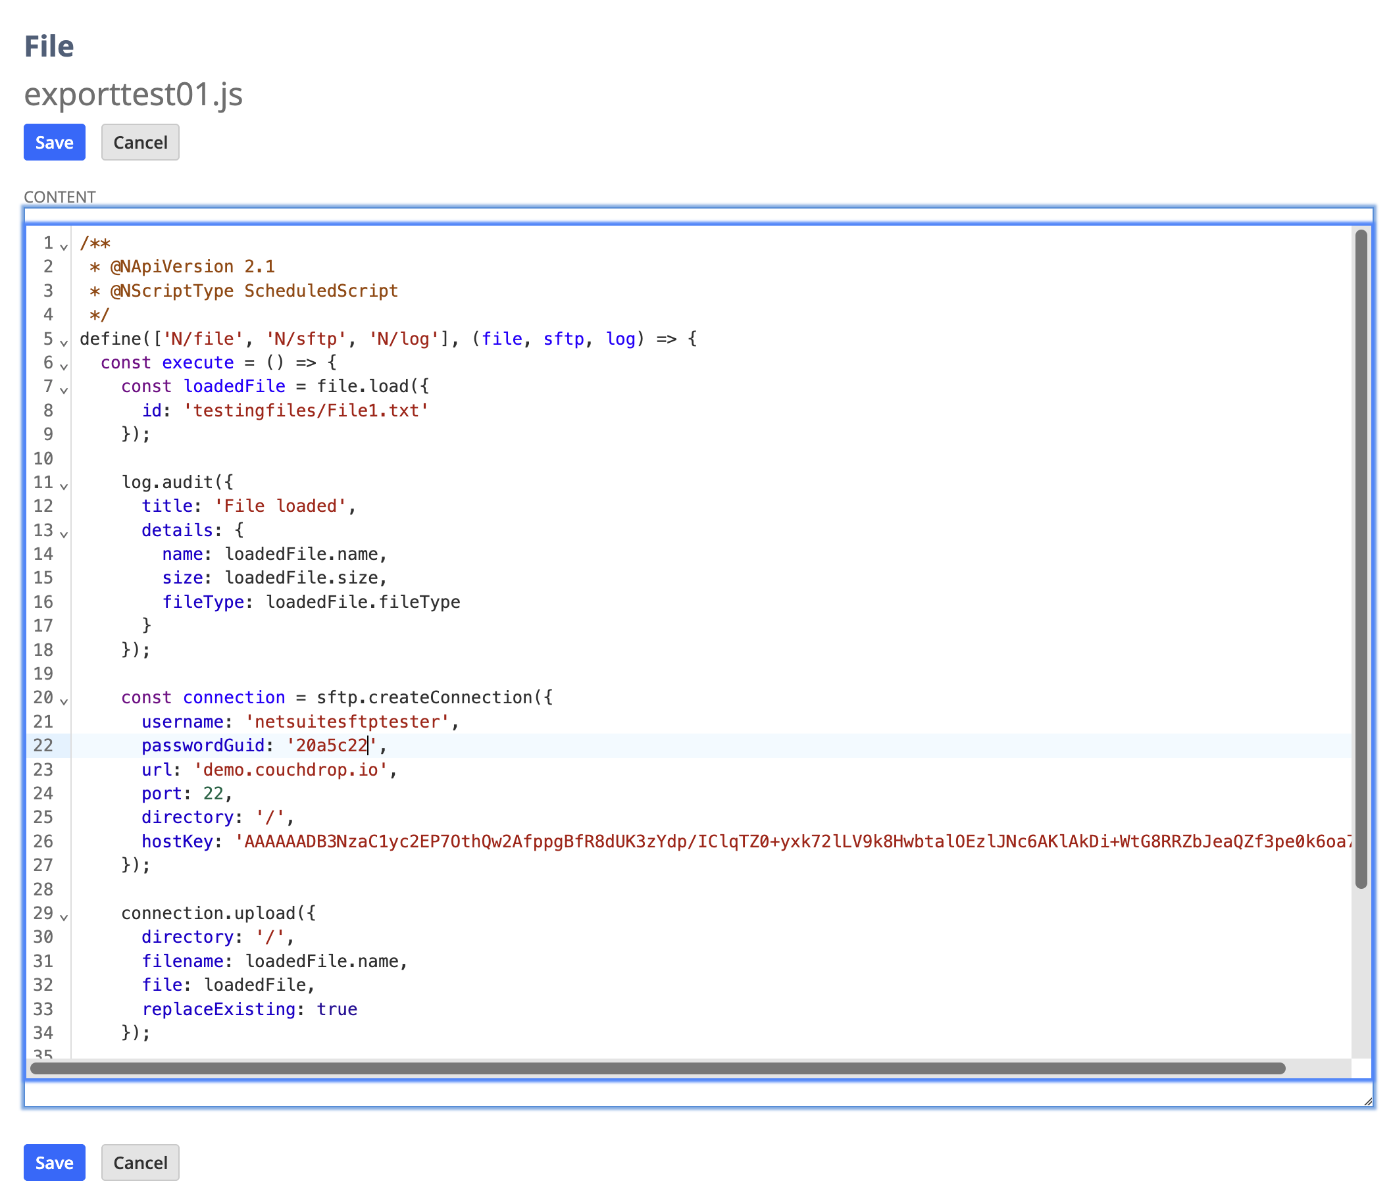Click the port value 22 on line 24
The image size is (1391, 1200).
213,793
